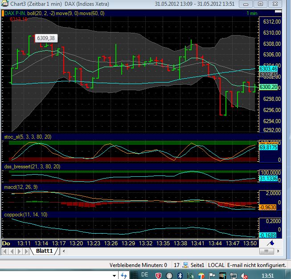This screenshot has height=279, width=291.
Task: Go to the first sheet with the arrow
Action: [4, 251]
